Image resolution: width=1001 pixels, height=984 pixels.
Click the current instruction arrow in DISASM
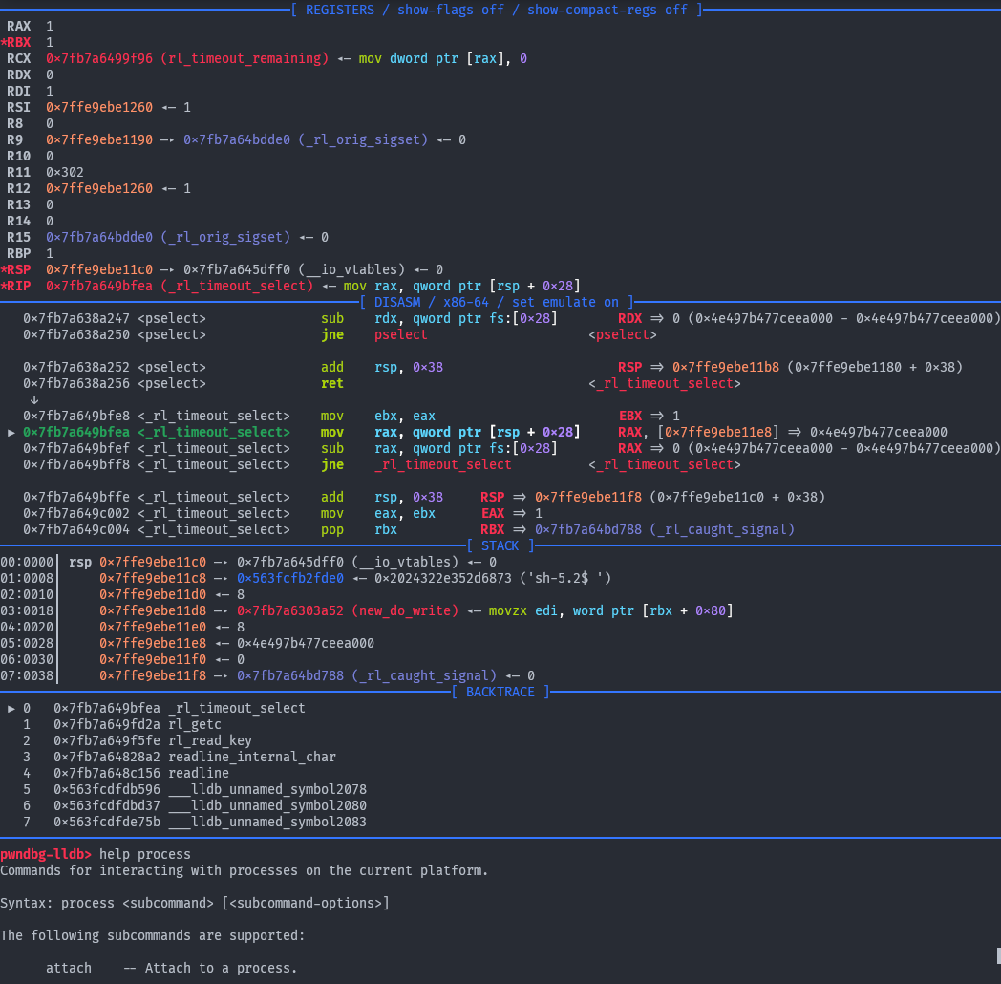pos(11,433)
